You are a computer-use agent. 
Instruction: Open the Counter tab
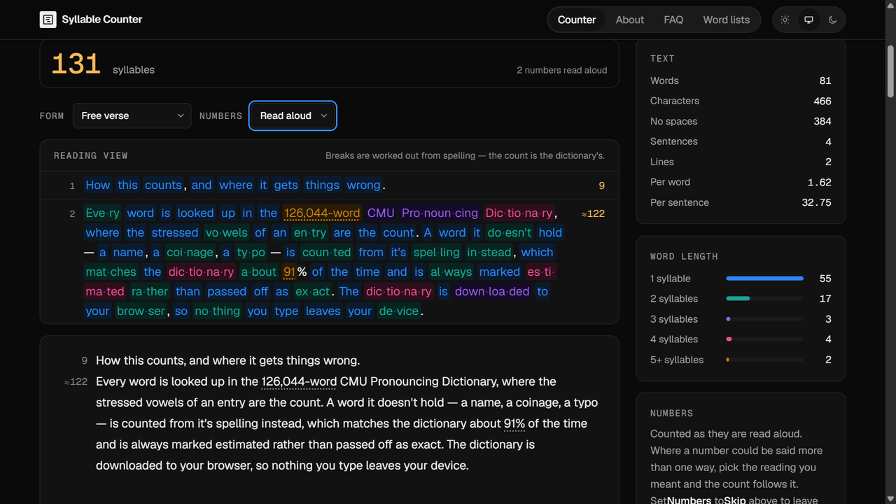coord(577,20)
